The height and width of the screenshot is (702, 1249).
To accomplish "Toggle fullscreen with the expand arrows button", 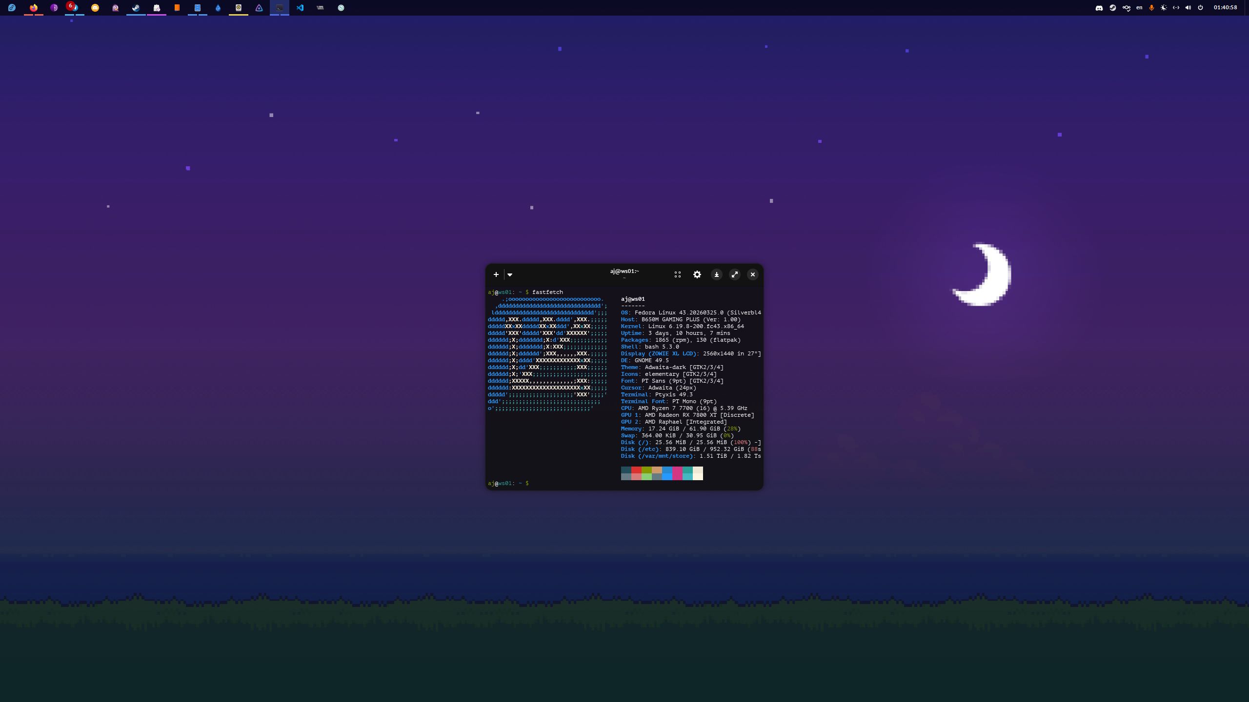I will pyautogui.click(x=735, y=274).
